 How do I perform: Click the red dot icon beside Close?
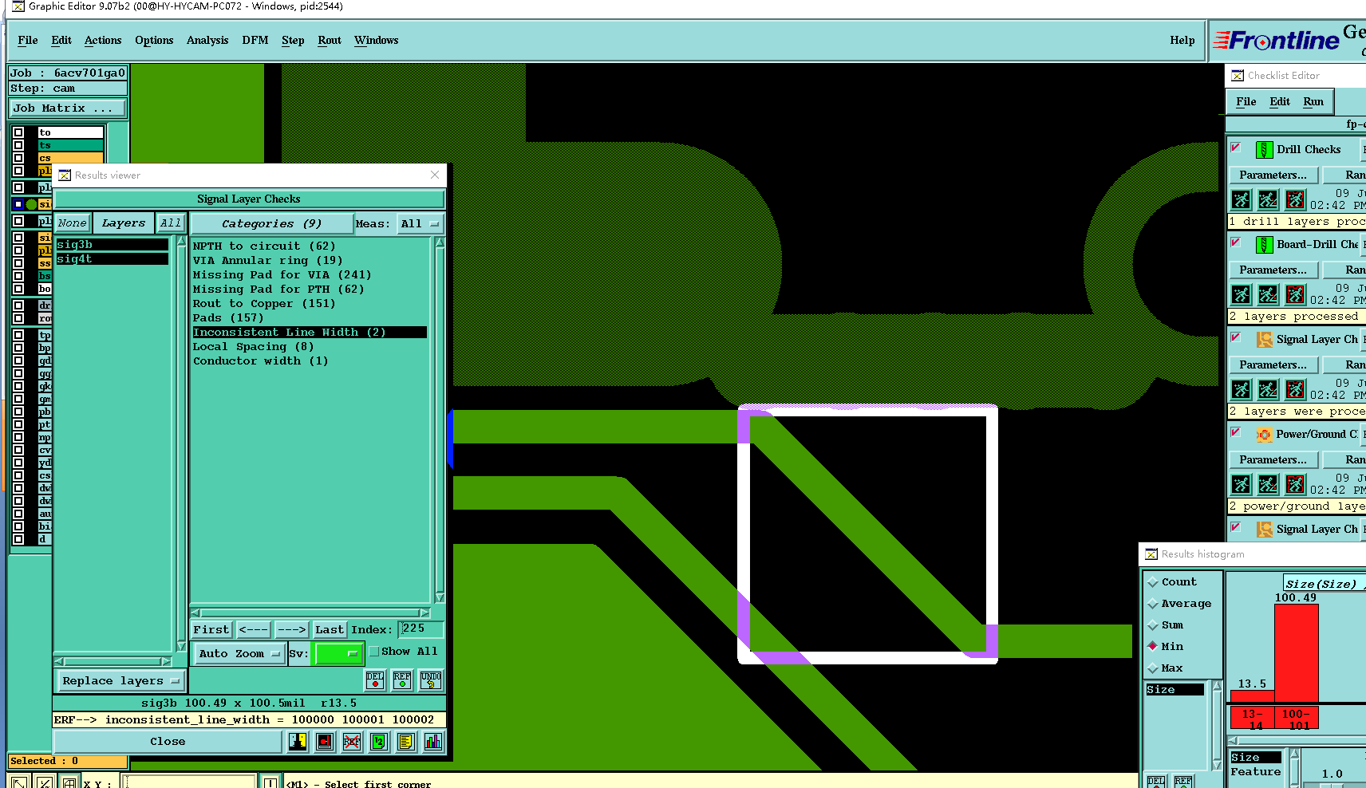pyautogui.click(x=325, y=742)
